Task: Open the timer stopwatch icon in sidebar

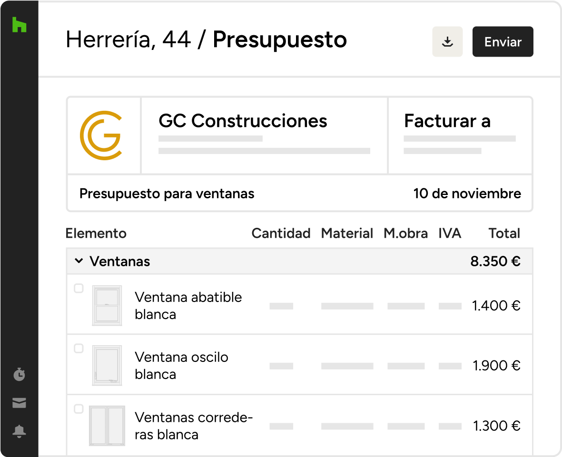Action: pyautogui.click(x=19, y=375)
